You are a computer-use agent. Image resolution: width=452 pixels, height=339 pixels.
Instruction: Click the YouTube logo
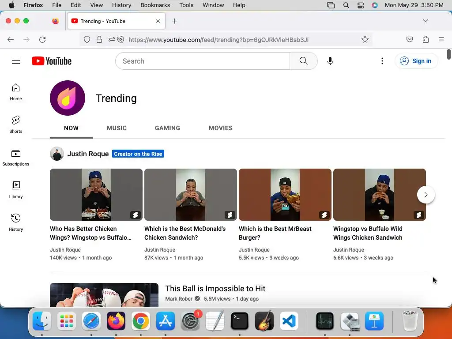click(x=52, y=61)
